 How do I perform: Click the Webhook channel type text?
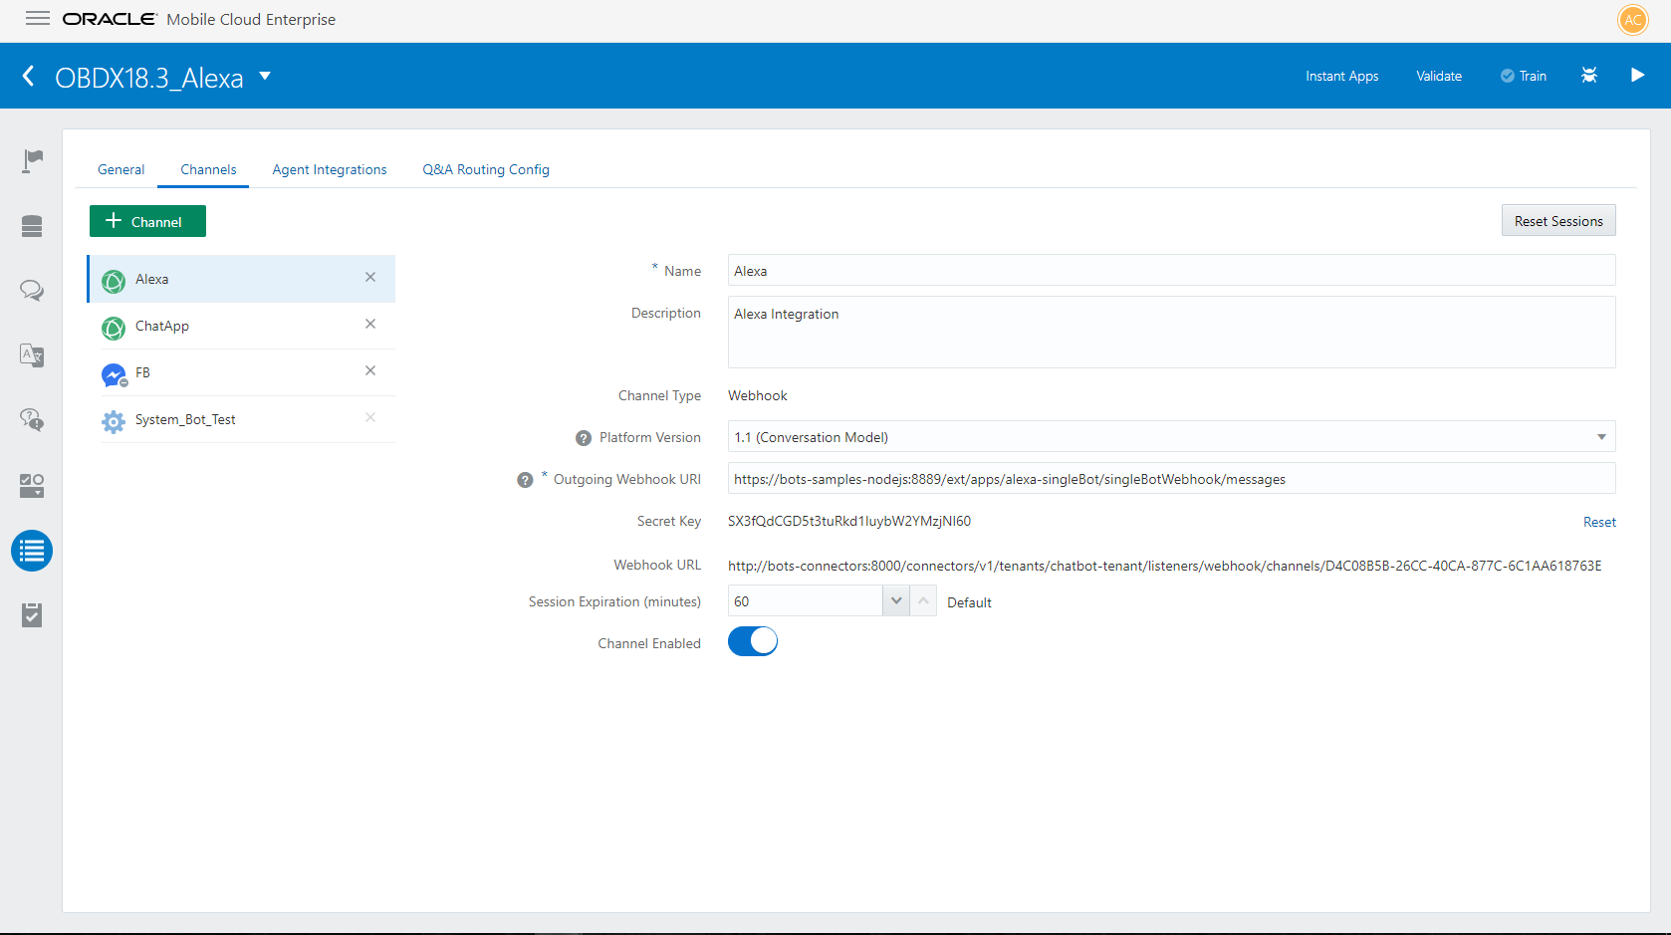pos(758,395)
